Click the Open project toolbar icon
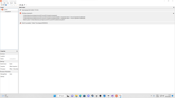175x98 pixels. [4, 5]
